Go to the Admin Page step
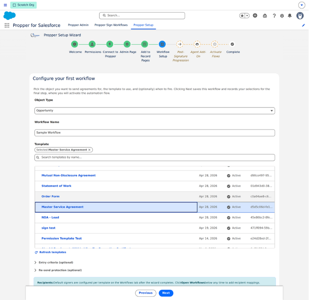 (127, 44)
